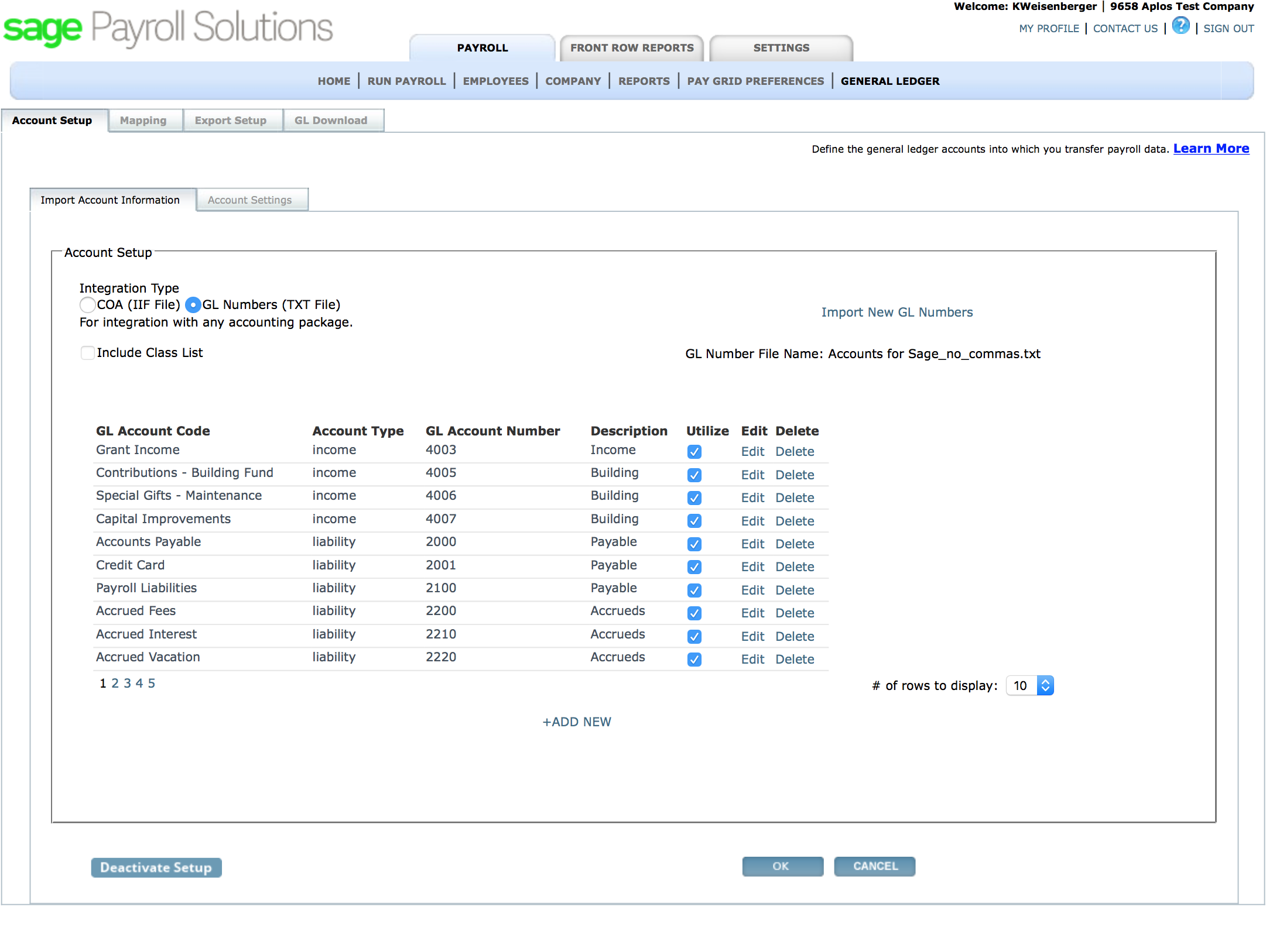This screenshot has width=1266, height=927.
Task: Toggle Utilize for Accrued Fees
Action: 694,613
